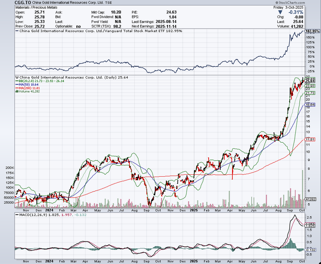
Task: Click the China Gold International Resources (Daily) legend title
Action: (72, 77)
